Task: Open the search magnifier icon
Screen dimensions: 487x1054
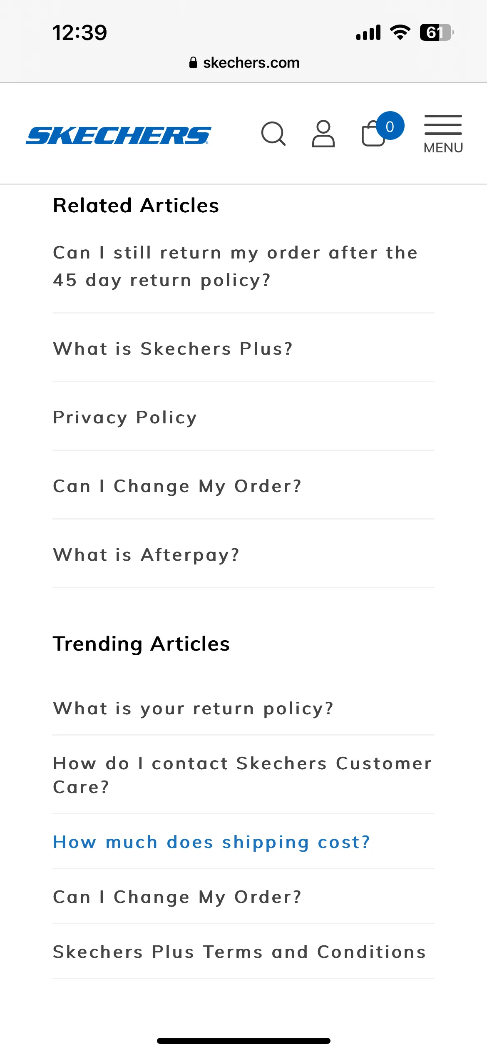Action: point(273,134)
